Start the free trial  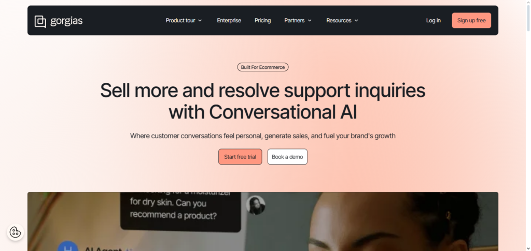coord(240,157)
